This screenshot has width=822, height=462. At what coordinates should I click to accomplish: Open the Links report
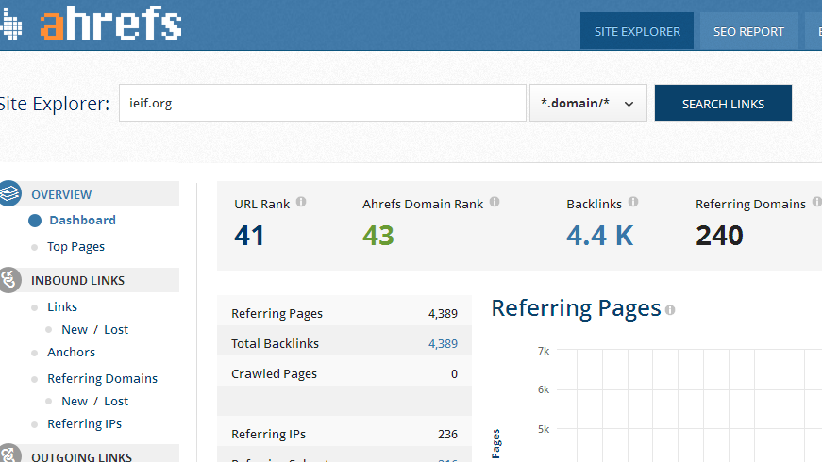click(x=62, y=307)
